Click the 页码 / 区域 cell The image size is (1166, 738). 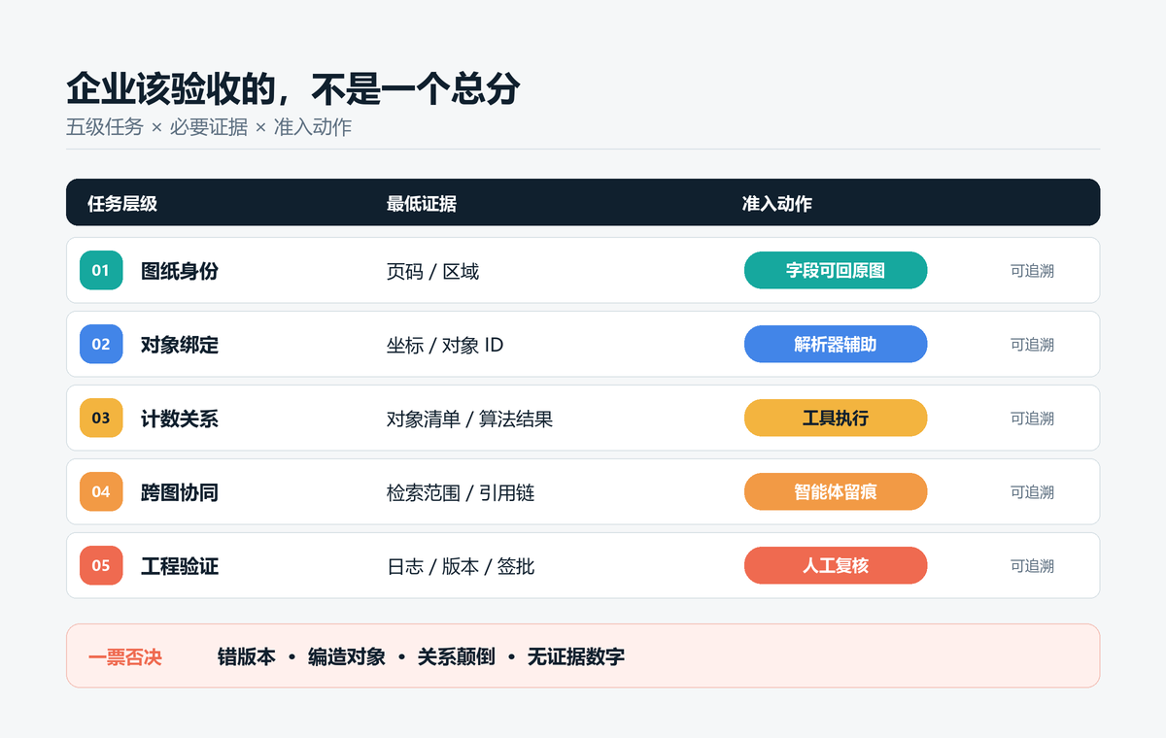432,271
